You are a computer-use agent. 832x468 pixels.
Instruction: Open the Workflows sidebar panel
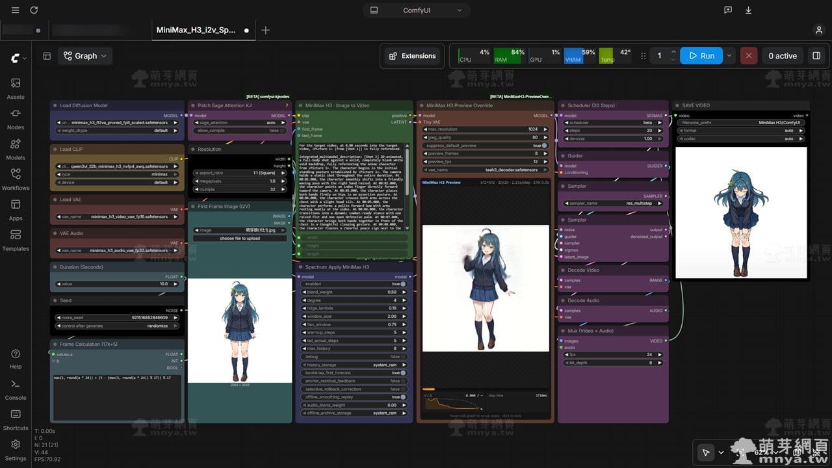16,179
